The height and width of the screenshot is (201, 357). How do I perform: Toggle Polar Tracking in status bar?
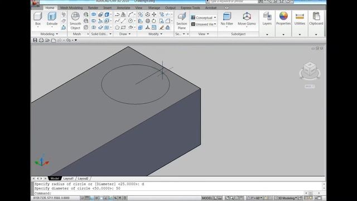[x=97, y=198]
